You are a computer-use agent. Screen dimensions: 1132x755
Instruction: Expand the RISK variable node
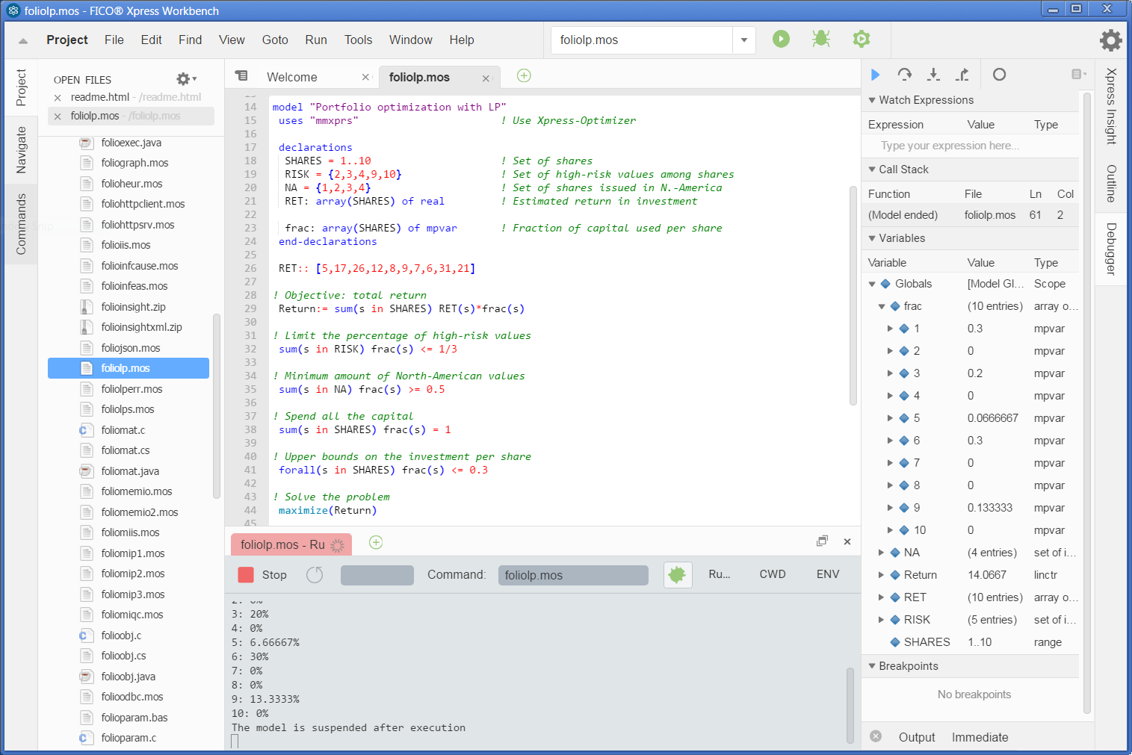882,620
